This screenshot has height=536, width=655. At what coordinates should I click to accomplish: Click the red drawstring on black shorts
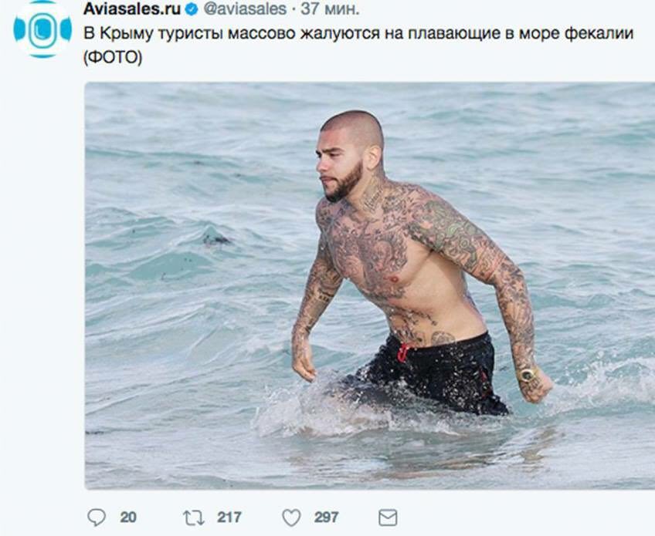coord(402,353)
